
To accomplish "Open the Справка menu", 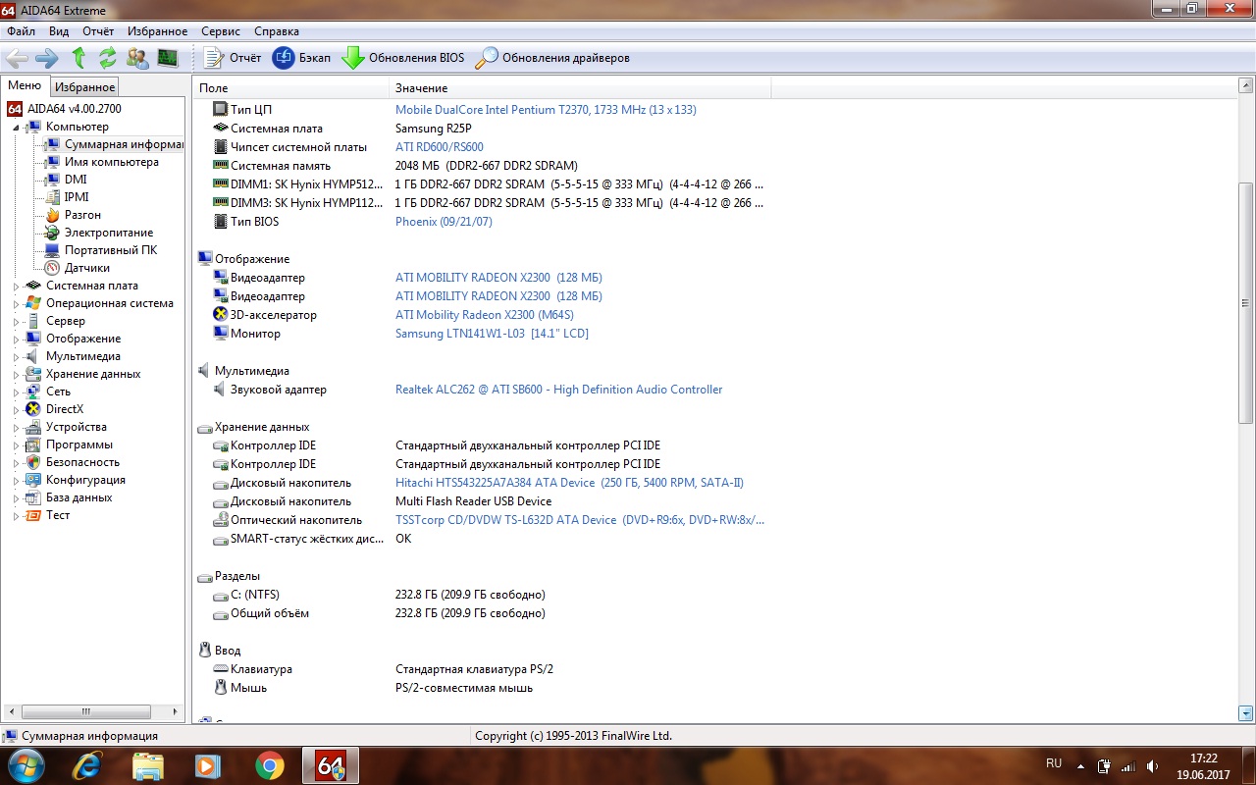I will [x=277, y=31].
